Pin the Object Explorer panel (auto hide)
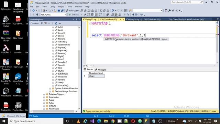 pos(76,19)
